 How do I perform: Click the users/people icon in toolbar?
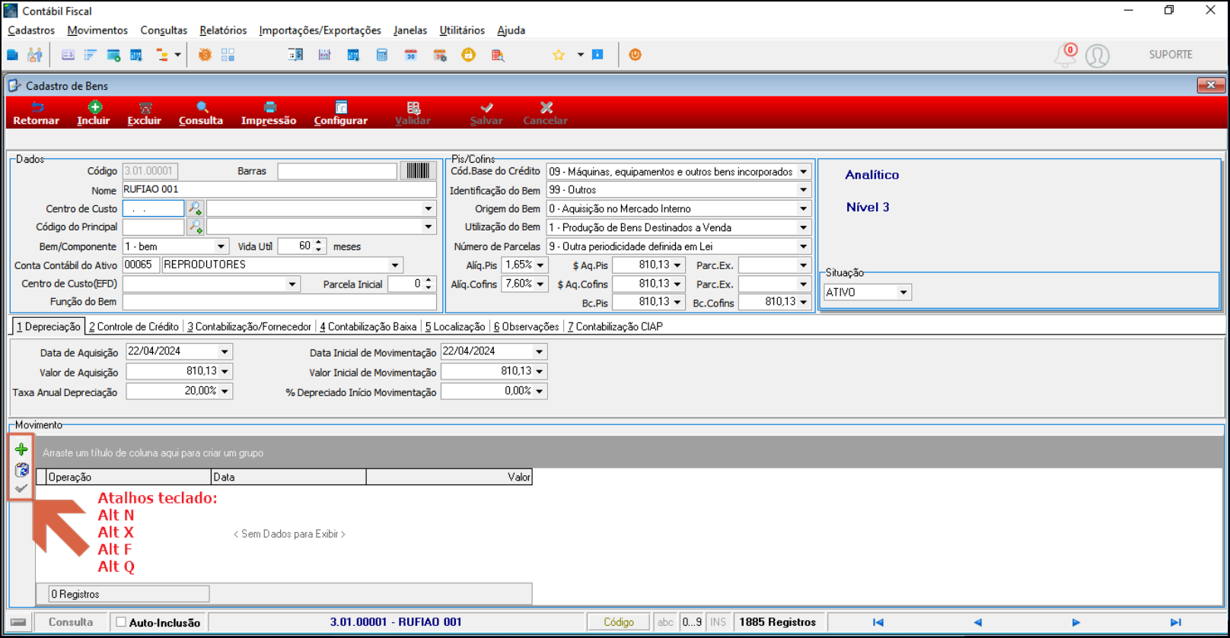point(35,55)
